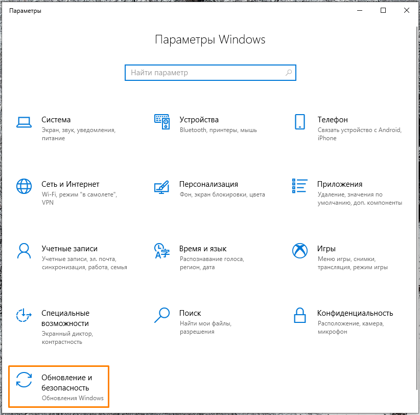Open the Сеть и Интернет globe icon
The image size is (420, 415).
(x=24, y=186)
